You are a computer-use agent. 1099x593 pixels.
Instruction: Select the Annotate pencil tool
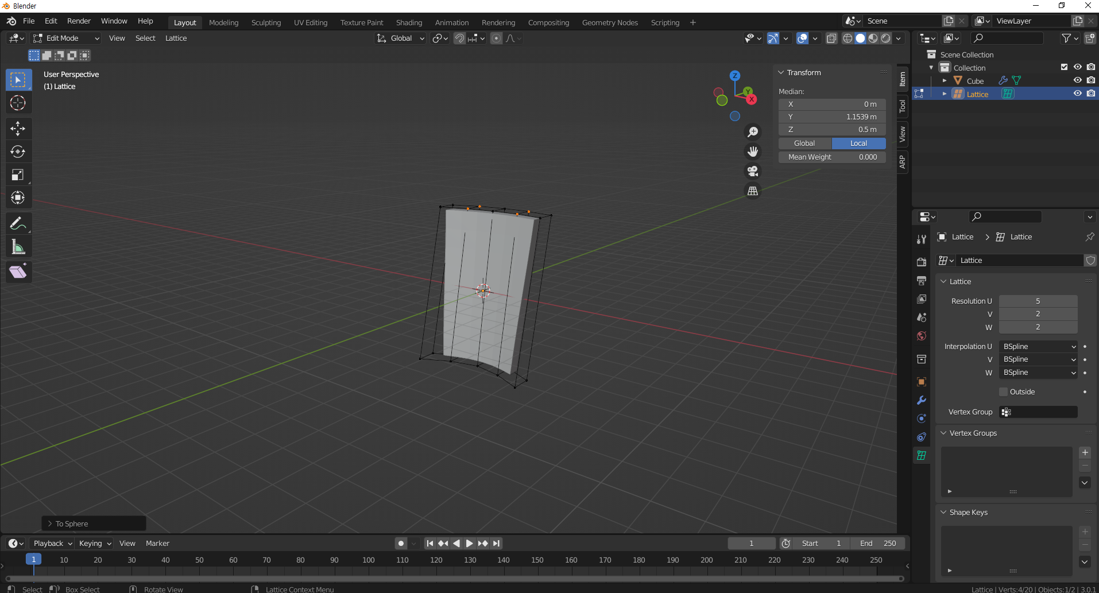(18, 223)
